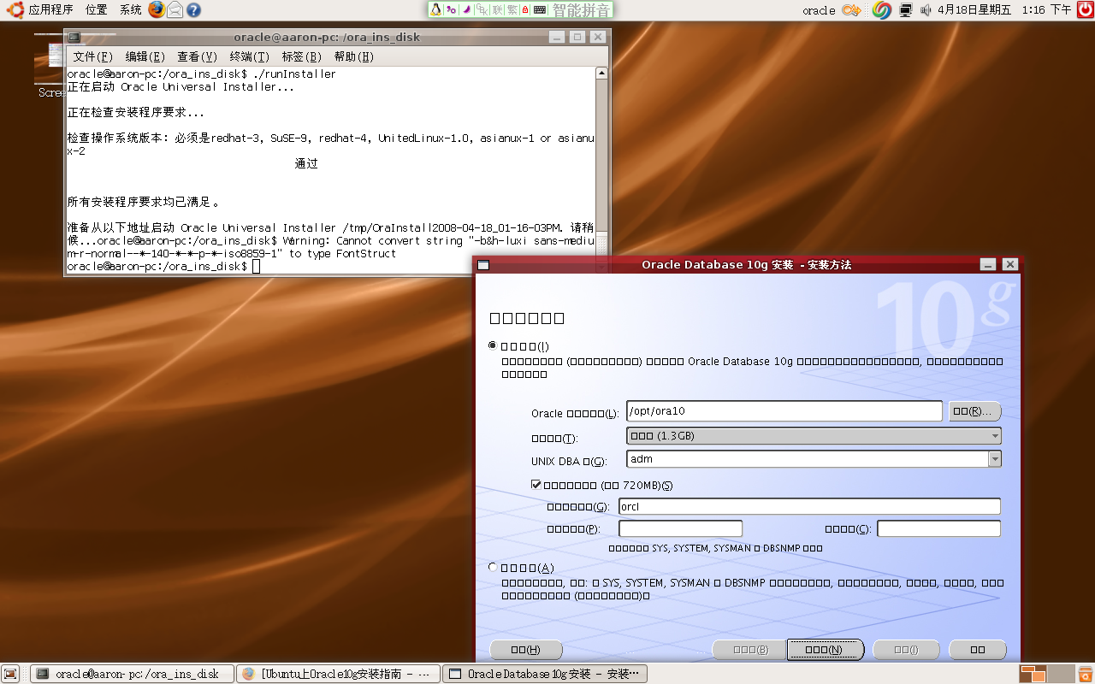The width and height of the screenshot is (1095, 684).
Task: Switch to Firefox Ubuntu上Oracle10g安装指南 taskbar item
Action: pos(338,674)
